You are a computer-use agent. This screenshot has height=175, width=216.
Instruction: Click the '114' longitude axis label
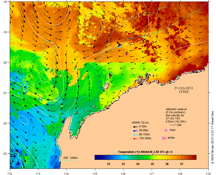[x=66, y=174]
